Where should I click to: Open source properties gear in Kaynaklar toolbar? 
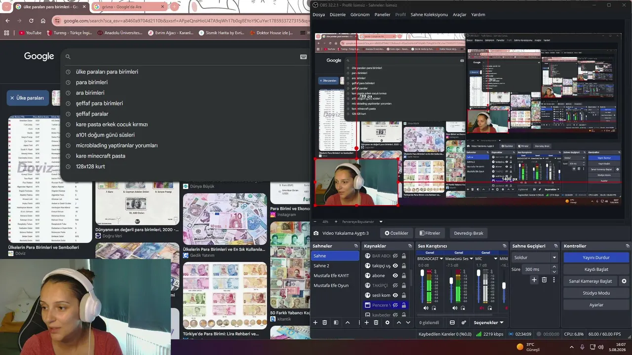click(388, 322)
